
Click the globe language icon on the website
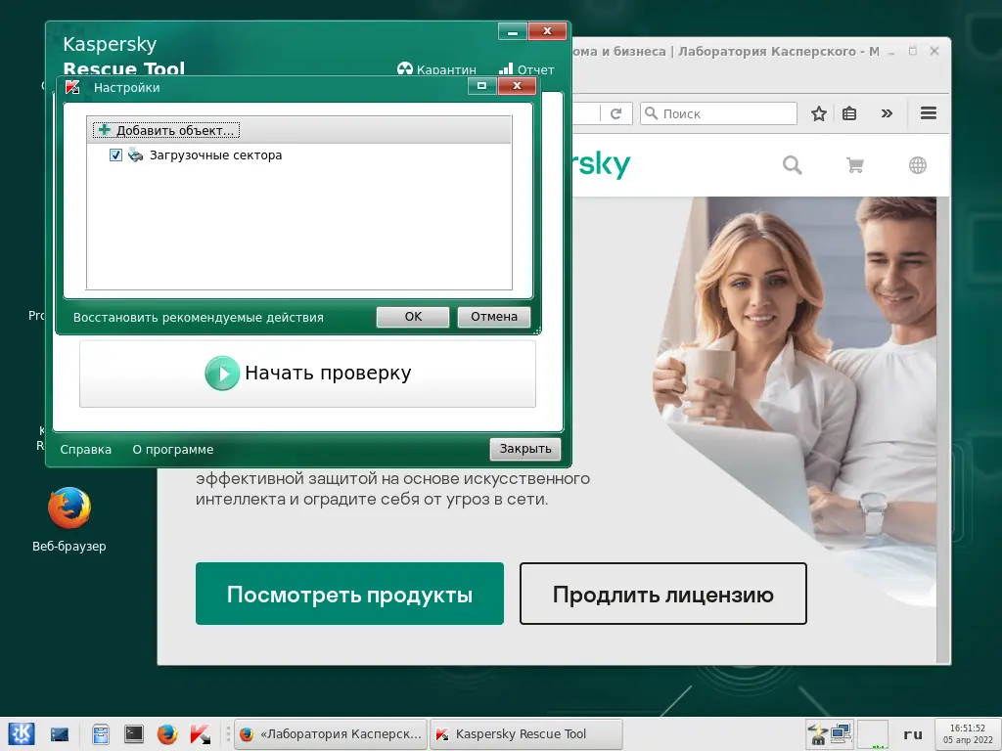click(917, 165)
